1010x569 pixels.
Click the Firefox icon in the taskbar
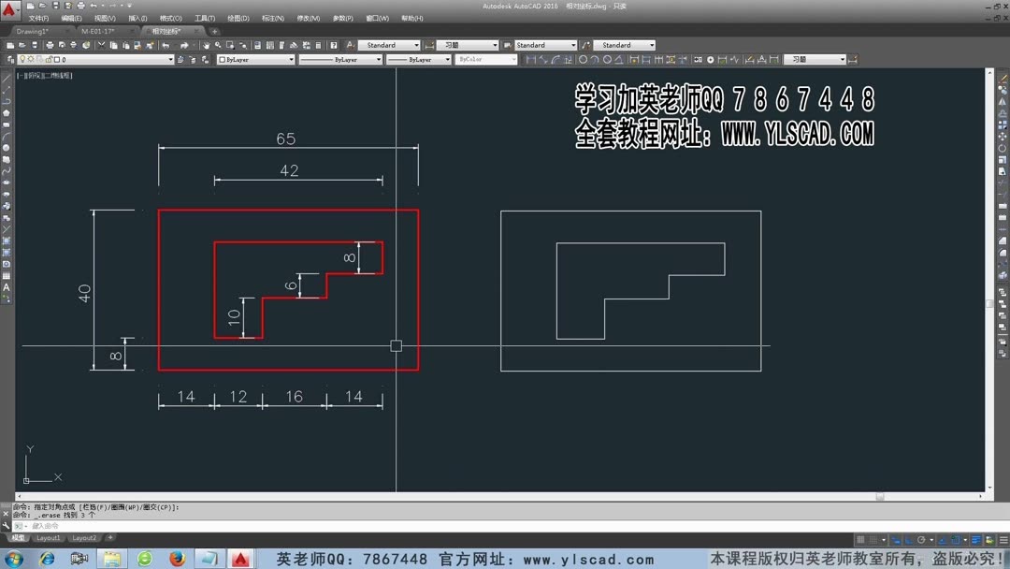pos(177,559)
